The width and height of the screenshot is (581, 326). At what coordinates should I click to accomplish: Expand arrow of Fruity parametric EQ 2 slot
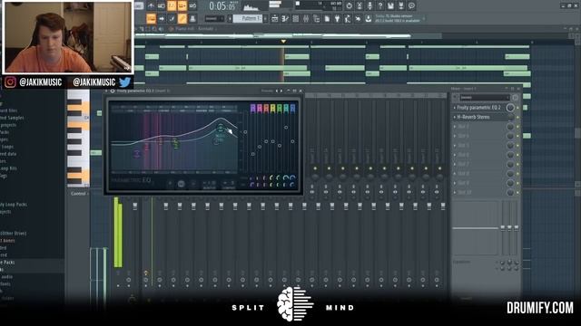click(x=455, y=108)
